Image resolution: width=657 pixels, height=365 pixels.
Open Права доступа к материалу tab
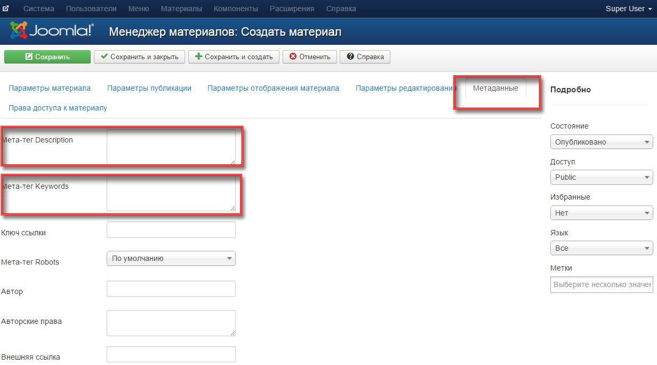click(x=58, y=108)
